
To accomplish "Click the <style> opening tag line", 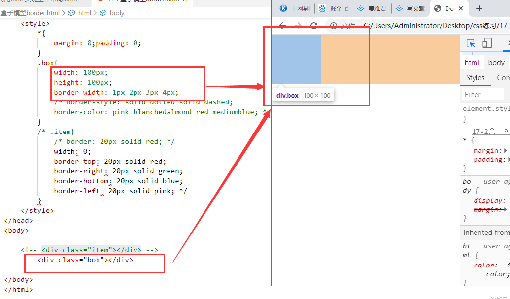I will (35, 24).
